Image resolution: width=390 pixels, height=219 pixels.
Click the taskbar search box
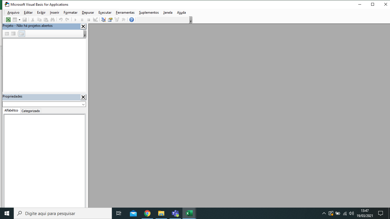tap(63, 213)
